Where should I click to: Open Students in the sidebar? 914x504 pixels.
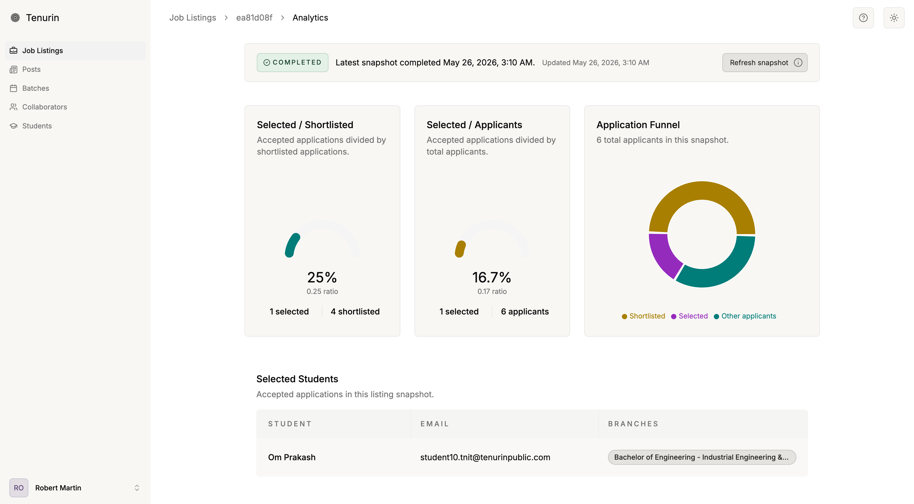point(75,126)
